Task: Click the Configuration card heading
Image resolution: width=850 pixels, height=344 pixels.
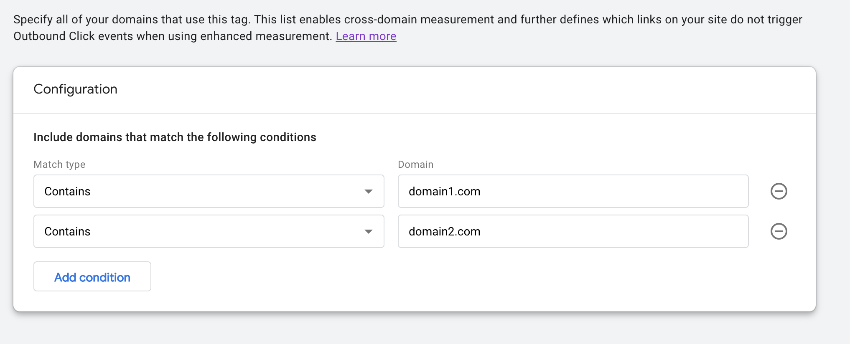Action: coord(75,89)
